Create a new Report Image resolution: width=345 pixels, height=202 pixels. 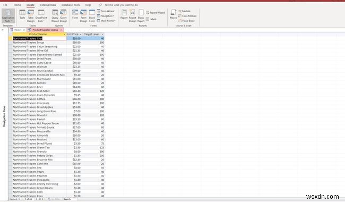(x=124, y=14)
